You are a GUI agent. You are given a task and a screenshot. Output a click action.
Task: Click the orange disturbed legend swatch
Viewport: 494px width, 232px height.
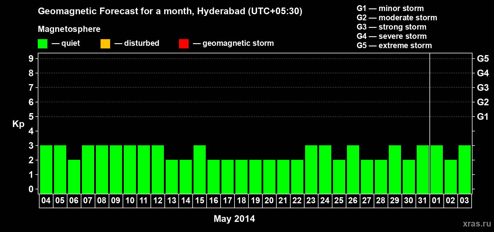(105, 44)
